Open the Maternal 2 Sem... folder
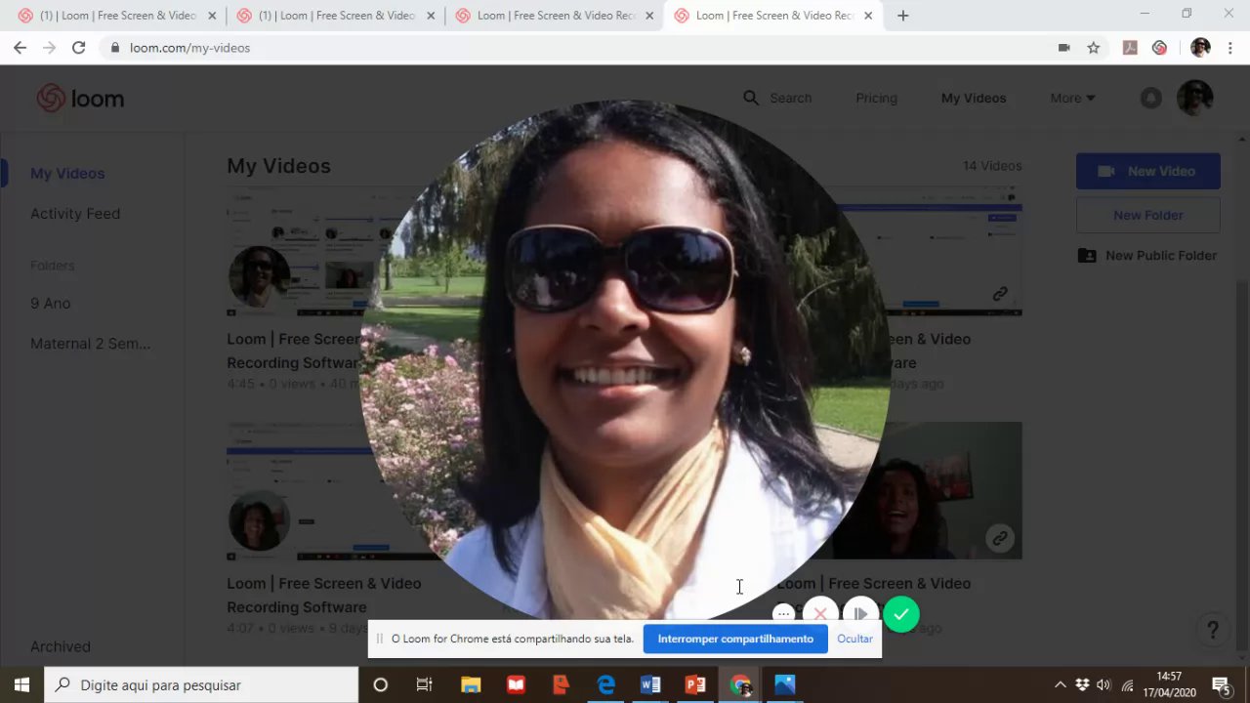Image resolution: width=1250 pixels, height=703 pixels. click(x=90, y=344)
